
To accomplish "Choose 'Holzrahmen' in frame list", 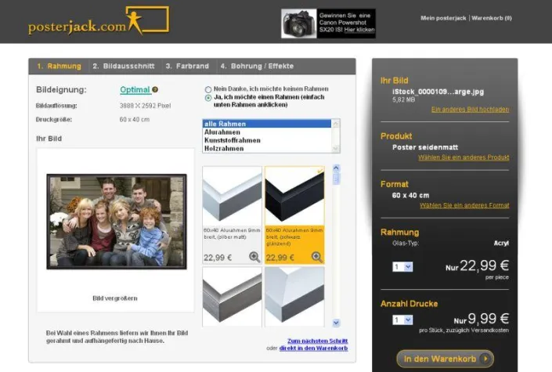I will (x=267, y=148).
